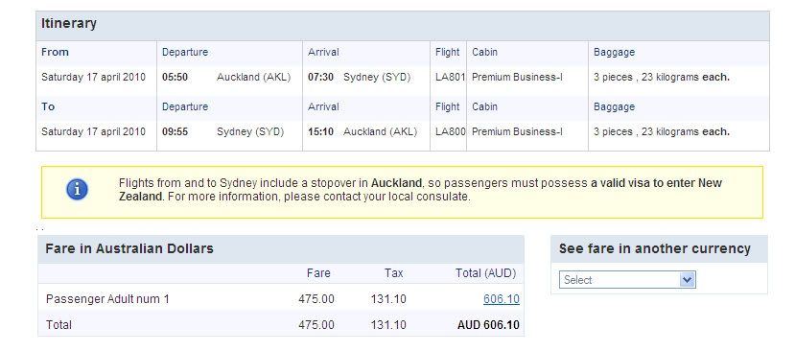
Task: Click the 07:30 arrival time
Action: (320, 77)
